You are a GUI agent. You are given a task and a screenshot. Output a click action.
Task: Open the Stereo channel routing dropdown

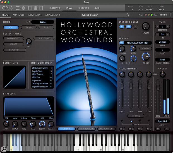pyautogui.click(x=162, y=60)
